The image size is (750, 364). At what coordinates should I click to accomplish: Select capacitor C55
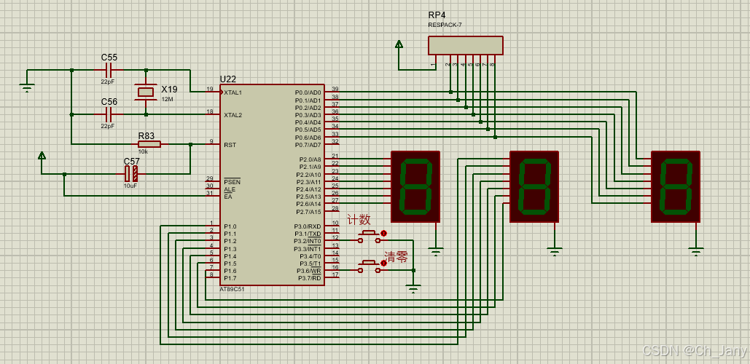click(x=109, y=70)
